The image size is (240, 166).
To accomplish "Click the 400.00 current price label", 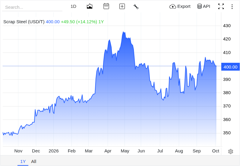I will tap(230, 67).
